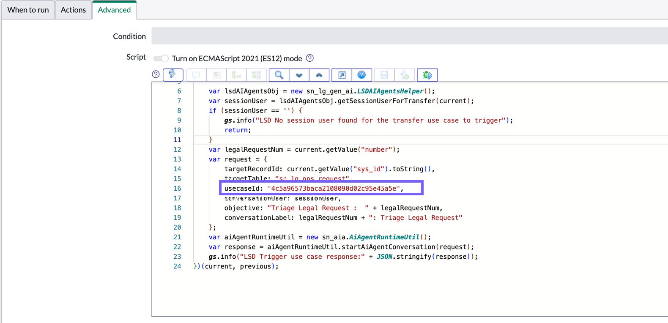Click the ES12 mode help icon
Screen dimensions: 668x323
click(x=310, y=58)
